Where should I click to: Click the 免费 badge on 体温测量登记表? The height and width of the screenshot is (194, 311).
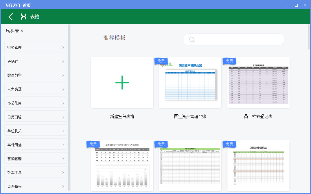pos(229,144)
